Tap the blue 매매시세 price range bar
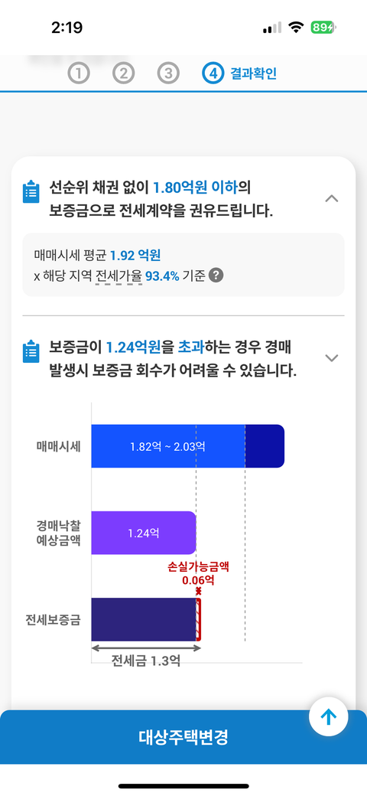The width and height of the screenshot is (367, 796). pyautogui.click(x=187, y=446)
